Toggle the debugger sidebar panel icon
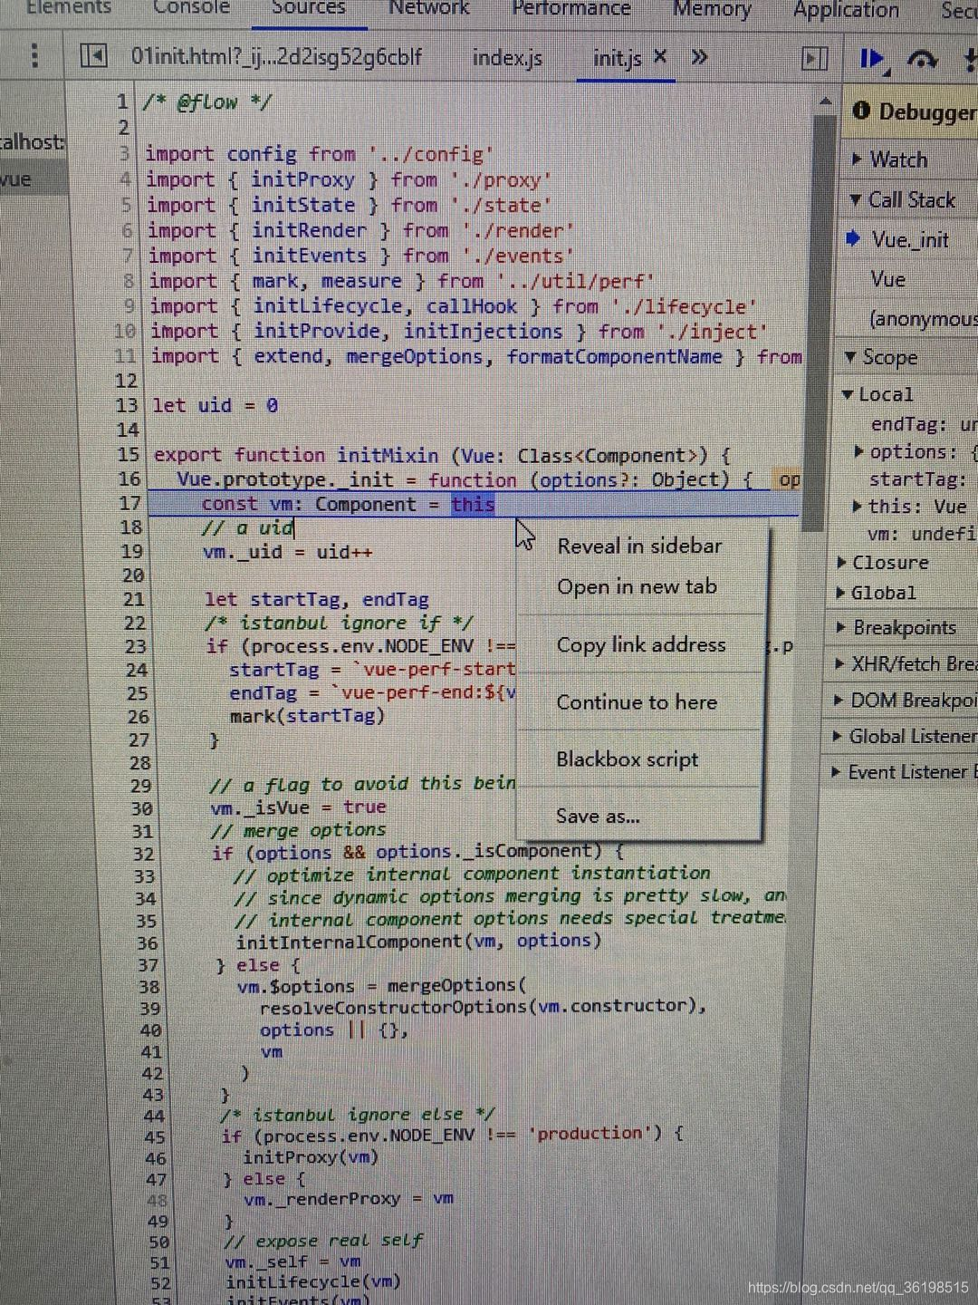 (815, 59)
